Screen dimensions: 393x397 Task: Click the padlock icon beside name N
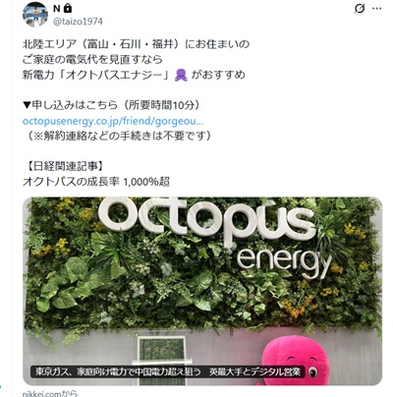point(68,8)
